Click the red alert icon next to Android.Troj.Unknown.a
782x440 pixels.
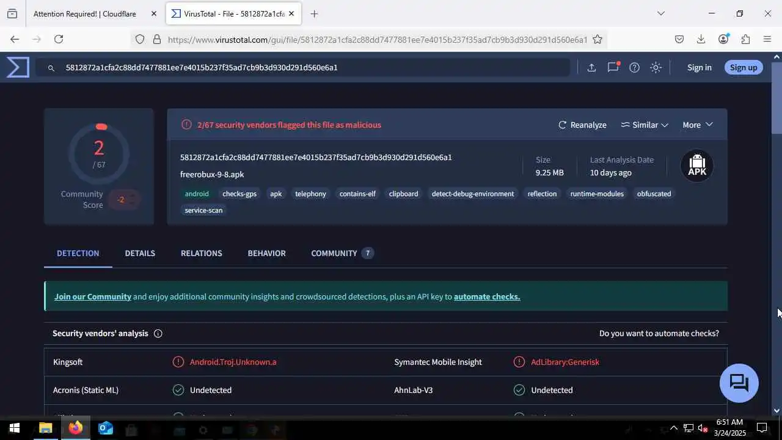[x=178, y=362]
